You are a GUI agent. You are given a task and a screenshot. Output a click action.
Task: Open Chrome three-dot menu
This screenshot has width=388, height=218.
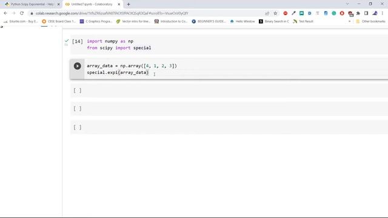point(383,13)
